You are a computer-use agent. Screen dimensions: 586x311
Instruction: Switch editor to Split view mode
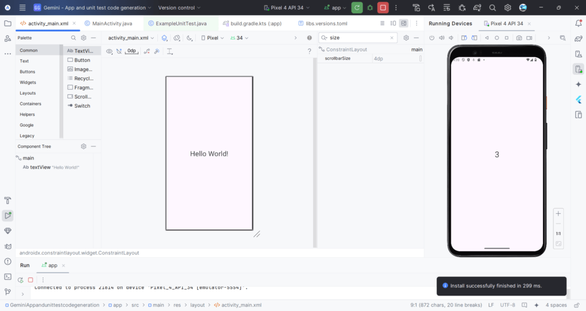pyautogui.click(x=393, y=23)
